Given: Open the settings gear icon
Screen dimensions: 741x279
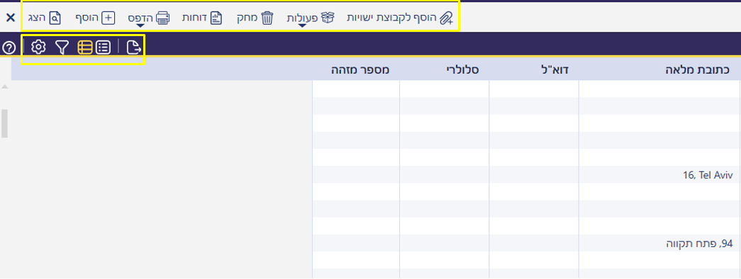Looking at the screenshot, I should click(x=38, y=47).
